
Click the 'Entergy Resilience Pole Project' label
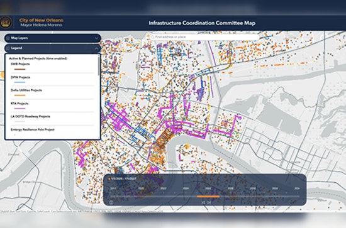click(x=33, y=129)
